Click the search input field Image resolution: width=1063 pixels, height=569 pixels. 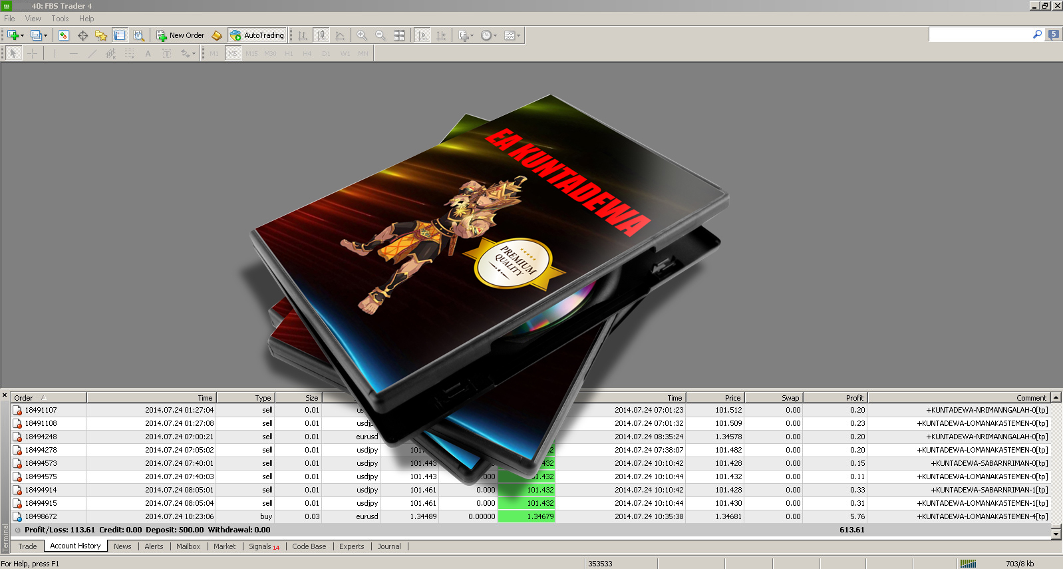(x=979, y=35)
